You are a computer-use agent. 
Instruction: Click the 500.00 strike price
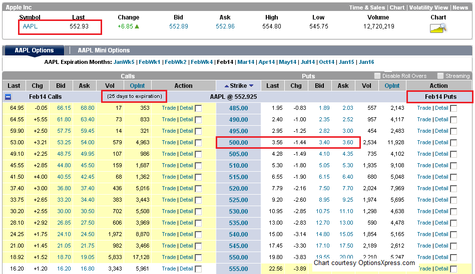238,143
